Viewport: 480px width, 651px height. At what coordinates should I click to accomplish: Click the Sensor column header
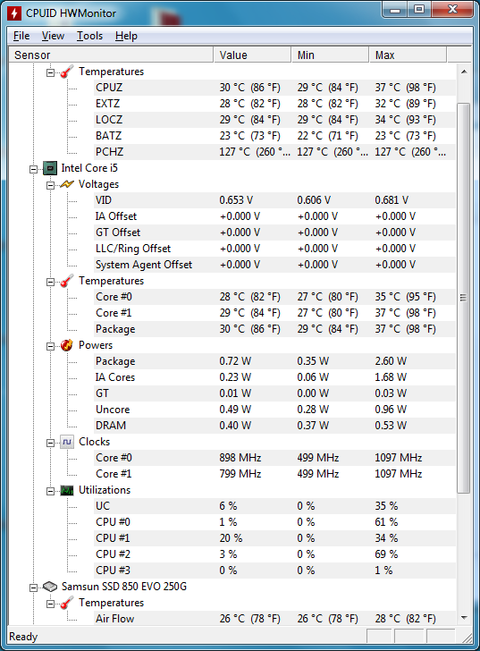point(111,55)
